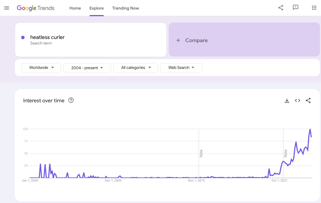321x203 pixels.
Task: Open the Google apps grid
Action: 314,8
